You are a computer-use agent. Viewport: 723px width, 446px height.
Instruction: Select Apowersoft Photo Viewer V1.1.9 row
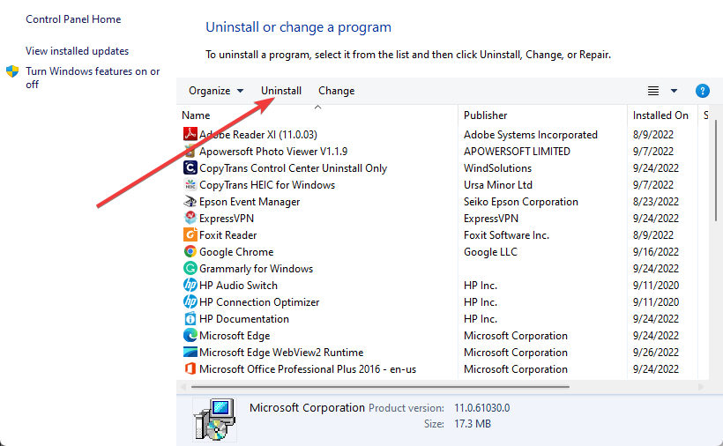pos(273,151)
